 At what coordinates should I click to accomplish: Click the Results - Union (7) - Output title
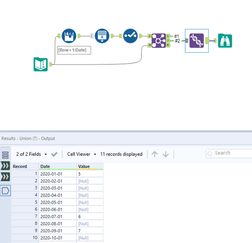pos(28,138)
